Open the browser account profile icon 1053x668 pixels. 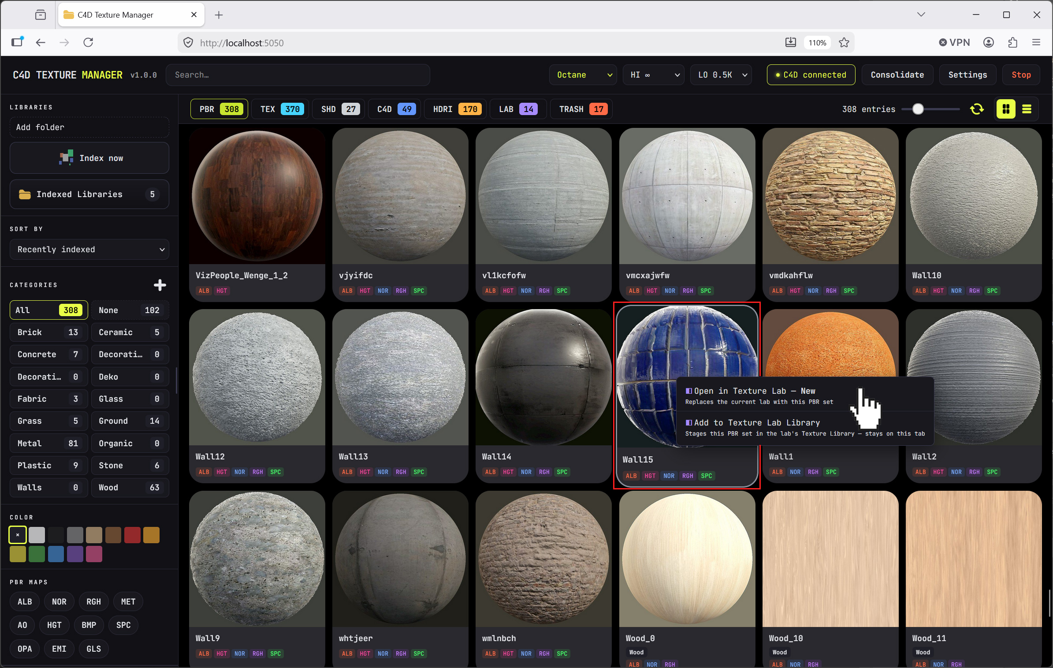click(x=989, y=42)
